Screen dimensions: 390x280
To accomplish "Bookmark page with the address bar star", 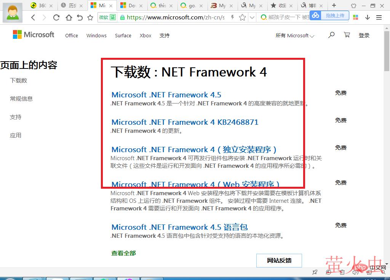I will click(242, 17).
